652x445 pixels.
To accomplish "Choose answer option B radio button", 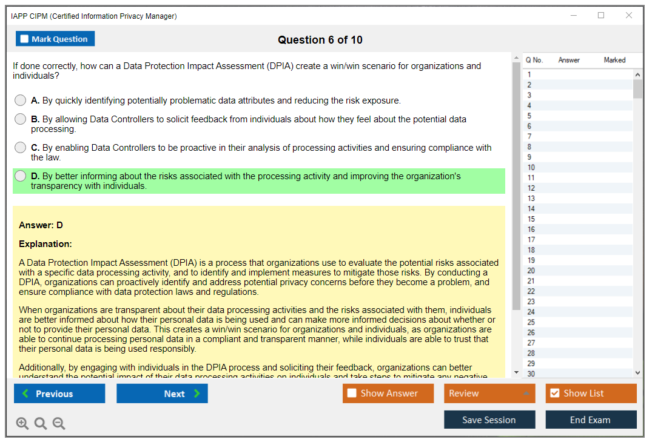I will coord(21,119).
